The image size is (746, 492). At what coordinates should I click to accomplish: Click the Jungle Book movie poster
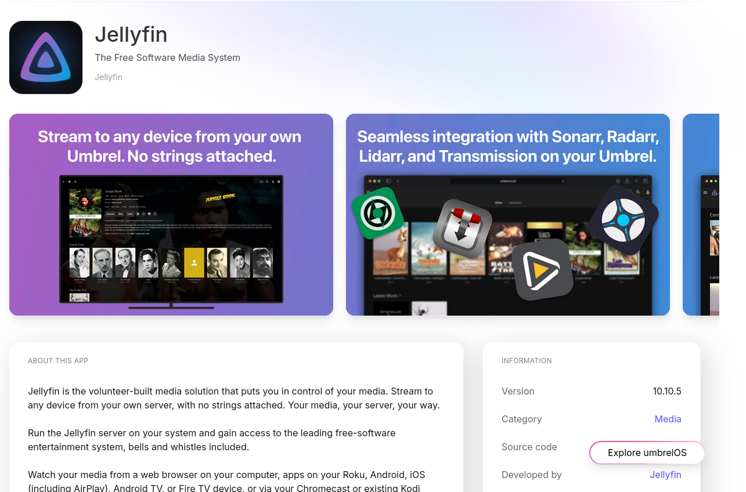click(85, 212)
